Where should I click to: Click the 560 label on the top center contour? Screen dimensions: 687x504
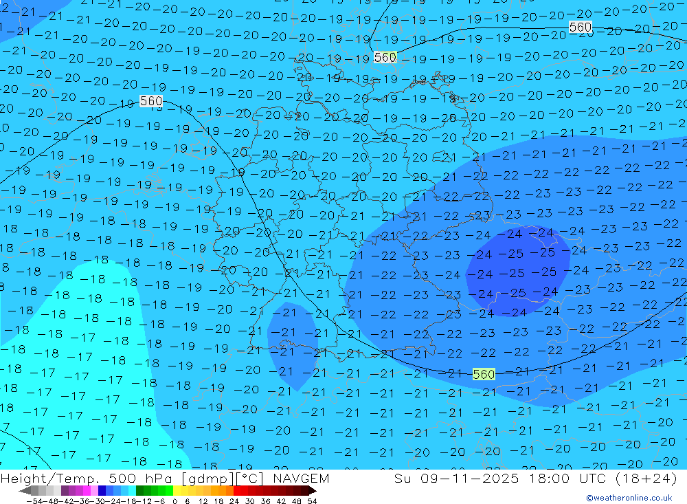[385, 58]
